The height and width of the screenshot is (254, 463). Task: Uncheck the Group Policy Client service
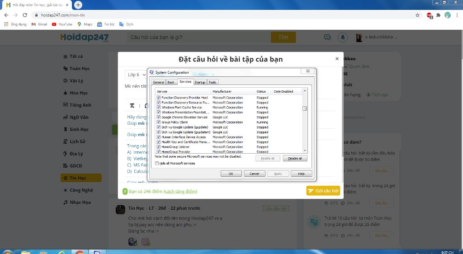(x=159, y=122)
